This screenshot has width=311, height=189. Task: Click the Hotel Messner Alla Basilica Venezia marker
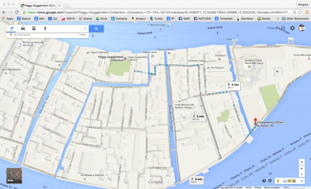(179, 101)
